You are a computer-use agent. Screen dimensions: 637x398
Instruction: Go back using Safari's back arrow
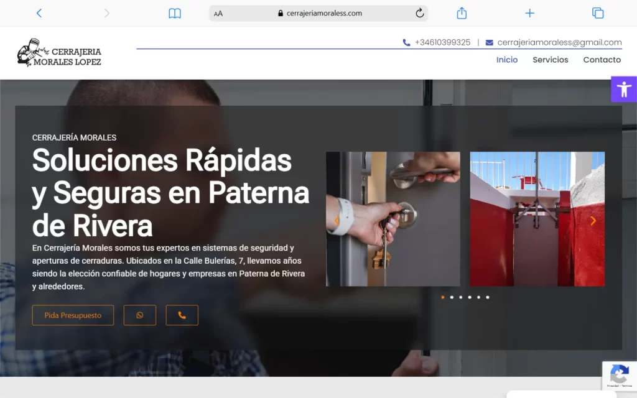[x=39, y=13]
